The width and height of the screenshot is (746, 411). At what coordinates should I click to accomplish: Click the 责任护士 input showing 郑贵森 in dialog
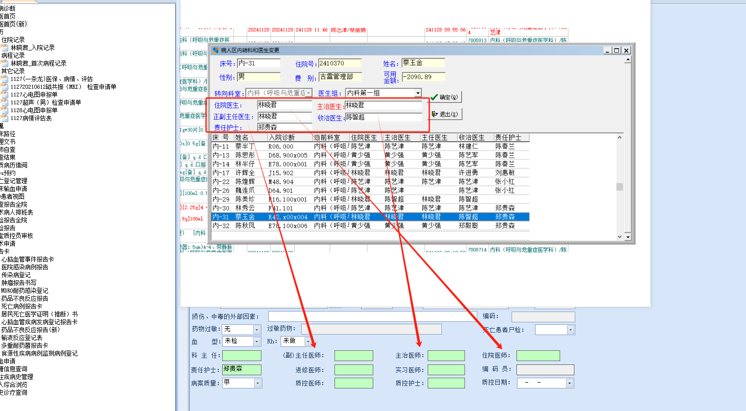click(284, 127)
